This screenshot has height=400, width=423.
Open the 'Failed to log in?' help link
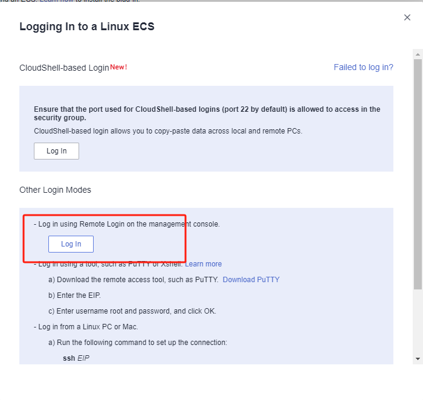tap(363, 67)
